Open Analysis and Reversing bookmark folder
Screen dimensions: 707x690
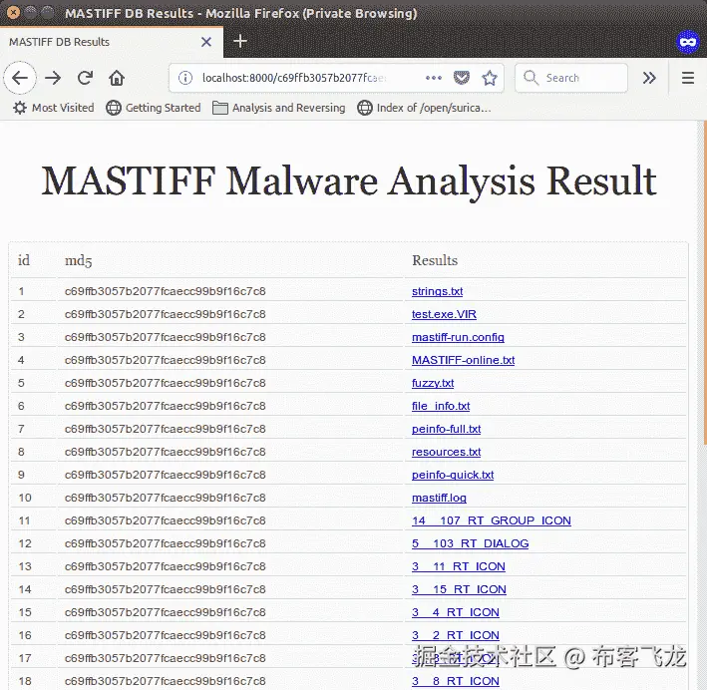(x=278, y=108)
